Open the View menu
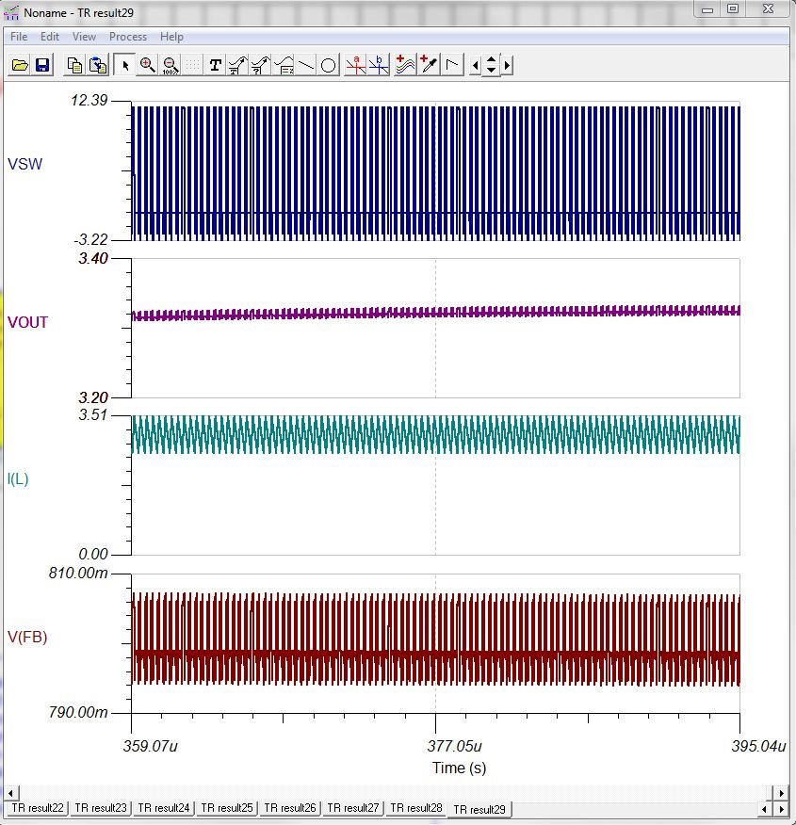The height and width of the screenshot is (825, 796). point(84,37)
